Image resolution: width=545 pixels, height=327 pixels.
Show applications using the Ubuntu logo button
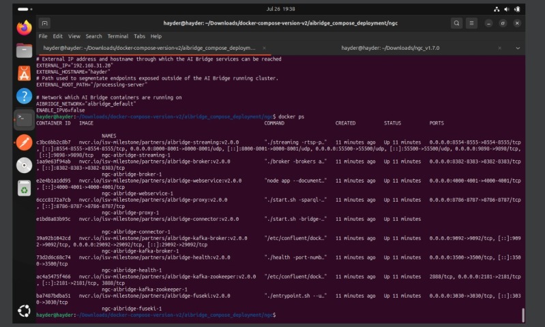[25, 311]
